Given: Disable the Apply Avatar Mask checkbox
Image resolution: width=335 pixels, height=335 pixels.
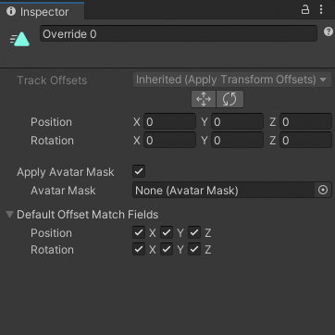Looking at the screenshot, I should (139, 171).
